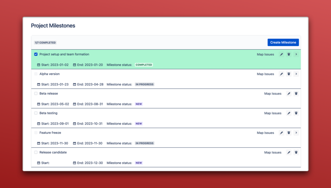Edit the Release candidate milestone
The height and width of the screenshot is (188, 331).
pos(289,152)
